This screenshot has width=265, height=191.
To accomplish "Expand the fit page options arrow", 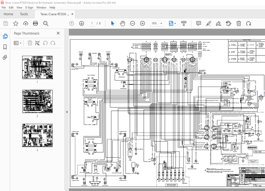I will tap(175, 23).
